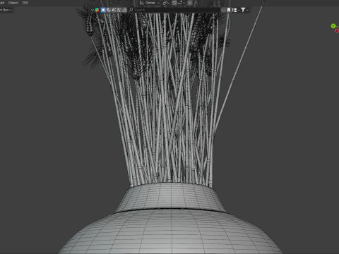Toggle proportional editing circle icon
This screenshot has height=254, width=339.
[190, 3]
